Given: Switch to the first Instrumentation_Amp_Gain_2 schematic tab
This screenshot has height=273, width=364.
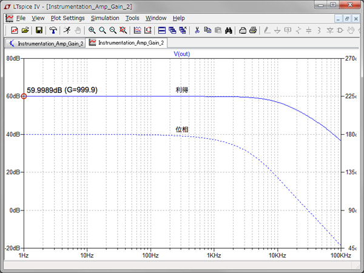Looking at the screenshot, I should coord(45,43).
